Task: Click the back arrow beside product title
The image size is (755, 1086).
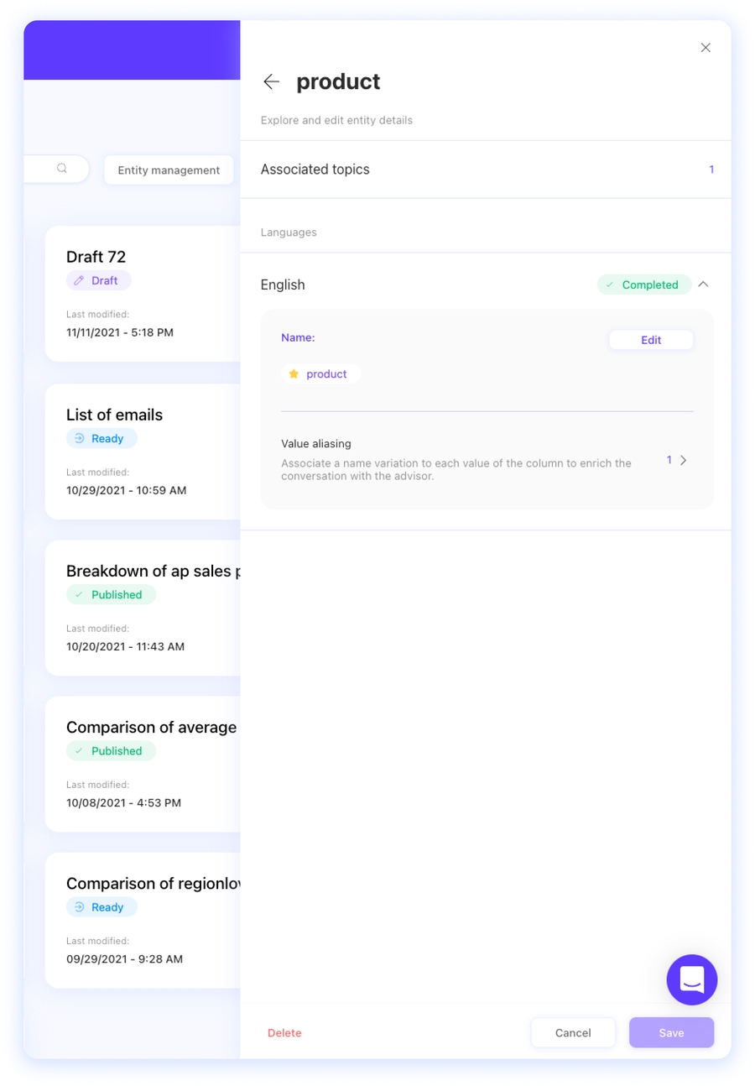Action: tap(271, 81)
